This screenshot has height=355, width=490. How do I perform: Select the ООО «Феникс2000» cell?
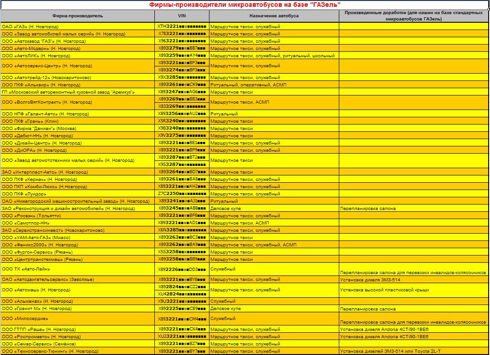tap(77, 245)
